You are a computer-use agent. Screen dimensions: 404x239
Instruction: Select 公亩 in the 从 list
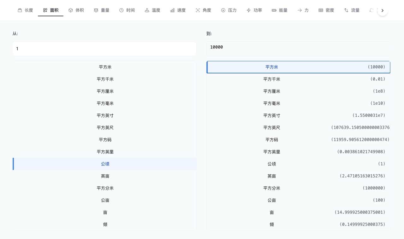point(104,200)
